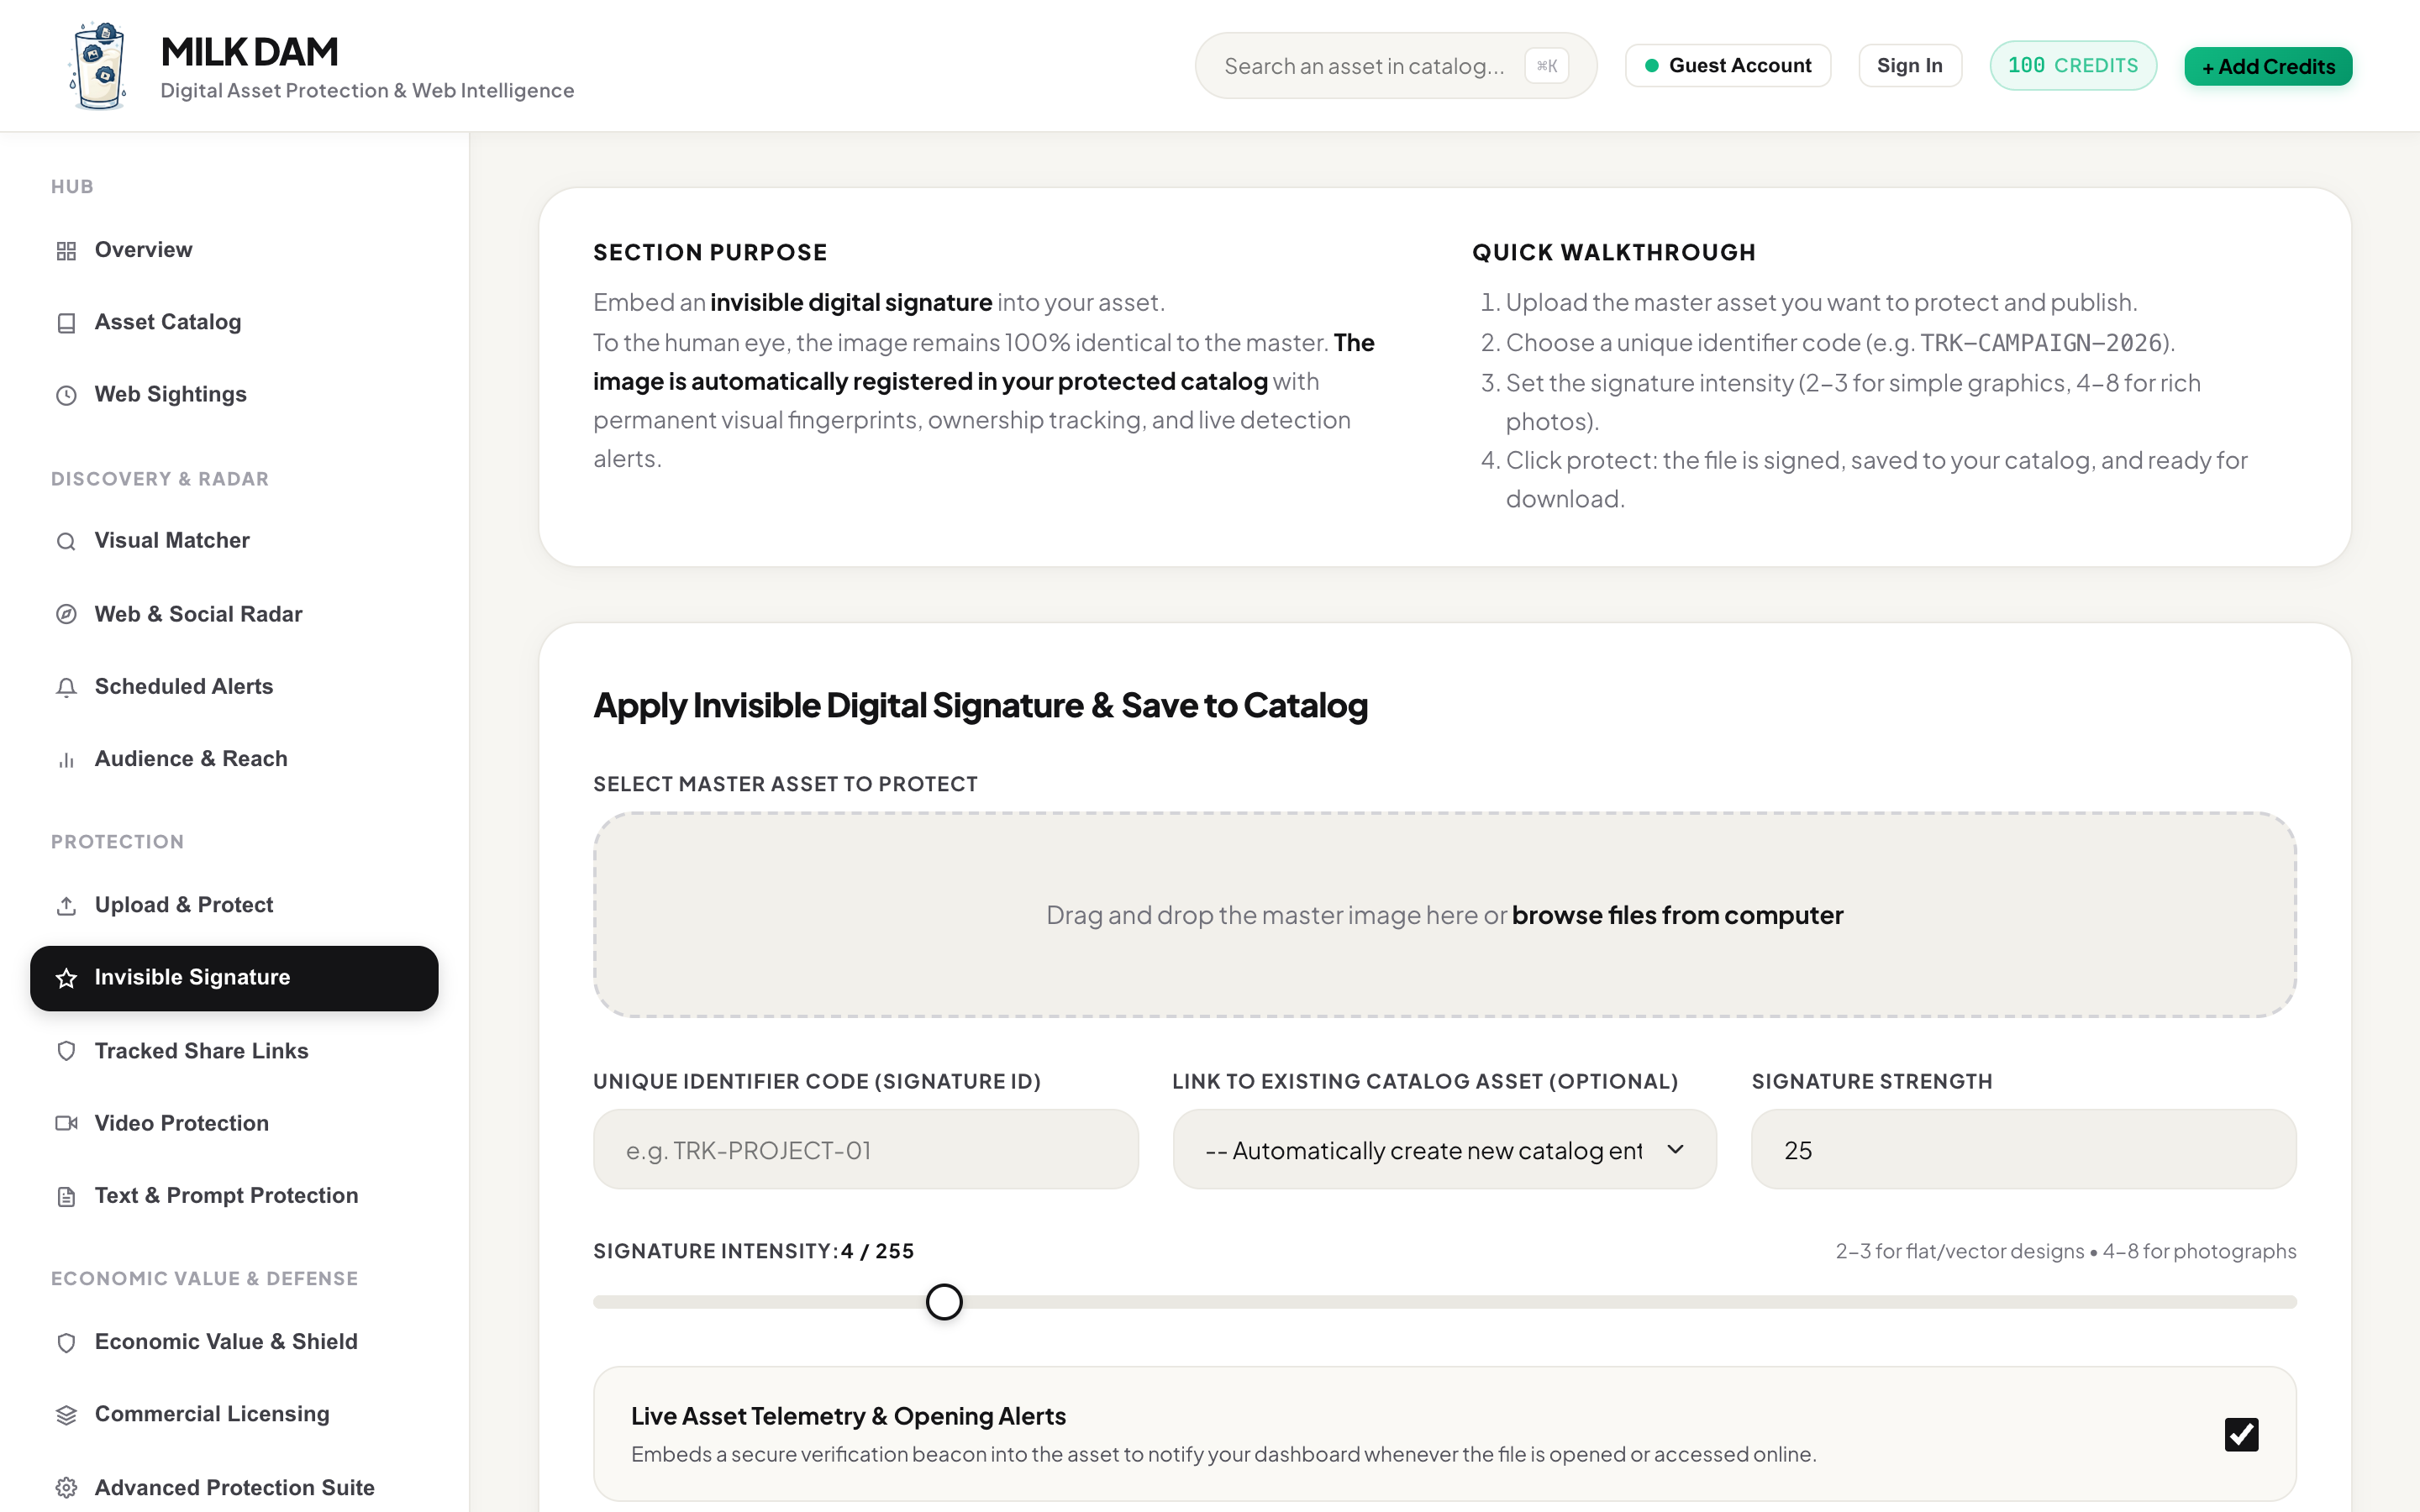Click the Milk Dam glass logo
Image resolution: width=2420 pixels, height=1512 pixels.
point(99,66)
